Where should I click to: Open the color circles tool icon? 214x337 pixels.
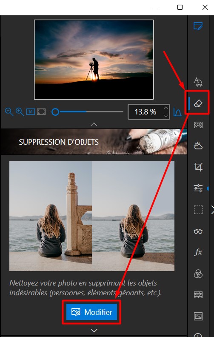198,274
